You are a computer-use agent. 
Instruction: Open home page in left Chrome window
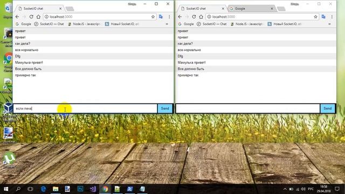[38, 17]
